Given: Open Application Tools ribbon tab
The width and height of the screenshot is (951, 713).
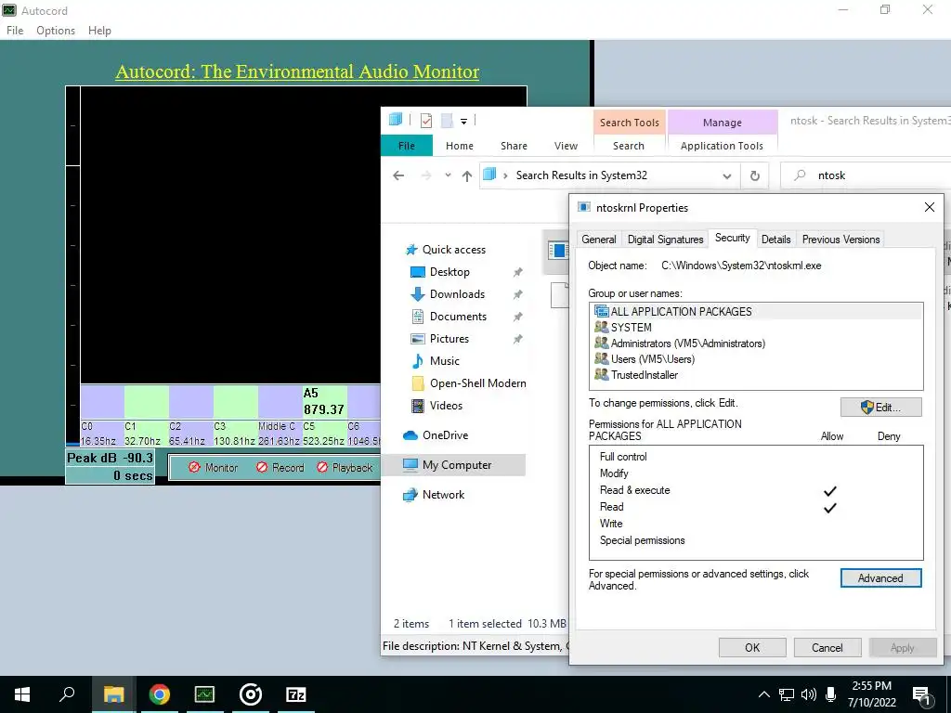Looking at the screenshot, I should click(x=722, y=146).
